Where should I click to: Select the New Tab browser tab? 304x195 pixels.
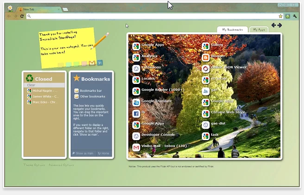39,9
